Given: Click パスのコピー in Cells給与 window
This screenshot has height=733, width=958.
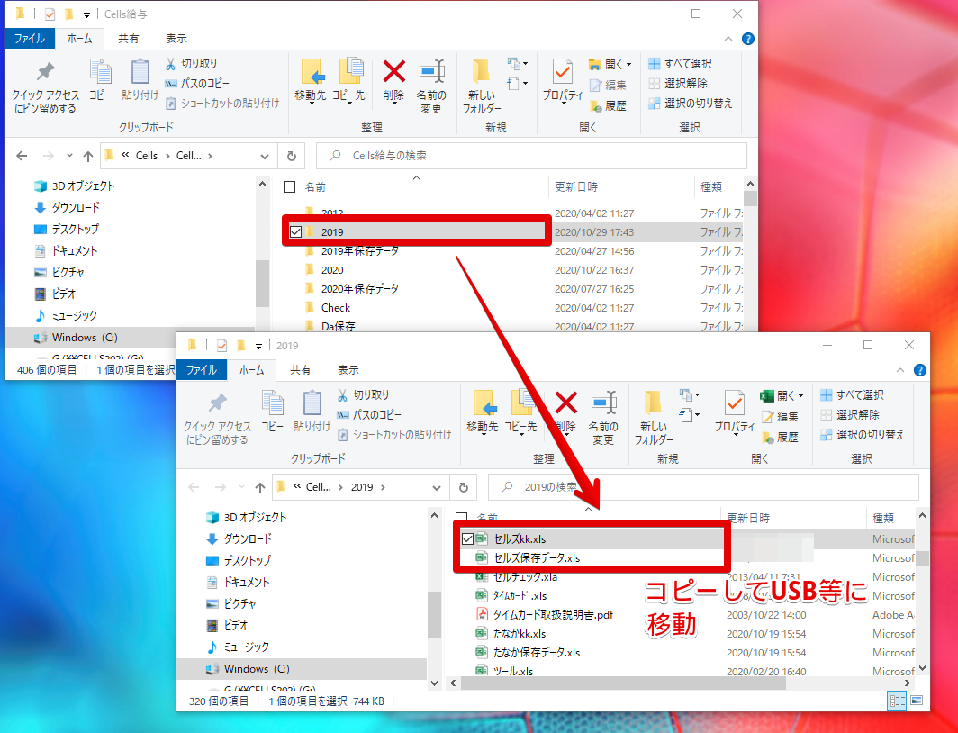Looking at the screenshot, I should (x=197, y=83).
